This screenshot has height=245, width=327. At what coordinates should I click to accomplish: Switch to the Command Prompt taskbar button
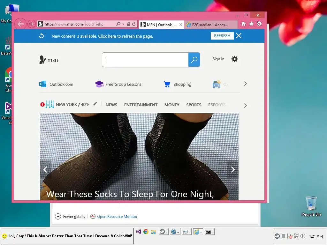(x=209, y=232)
